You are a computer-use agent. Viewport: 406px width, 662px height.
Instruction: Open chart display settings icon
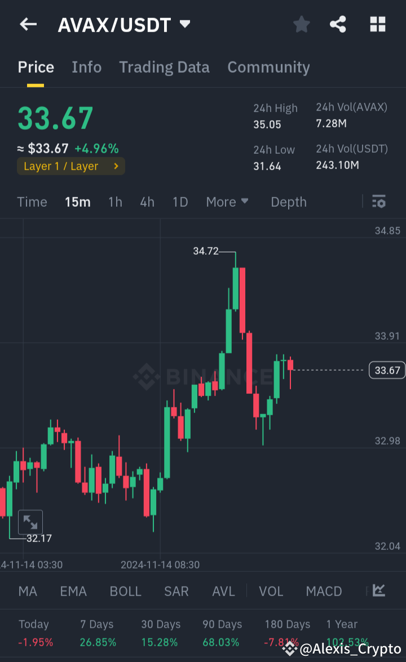coord(378,202)
